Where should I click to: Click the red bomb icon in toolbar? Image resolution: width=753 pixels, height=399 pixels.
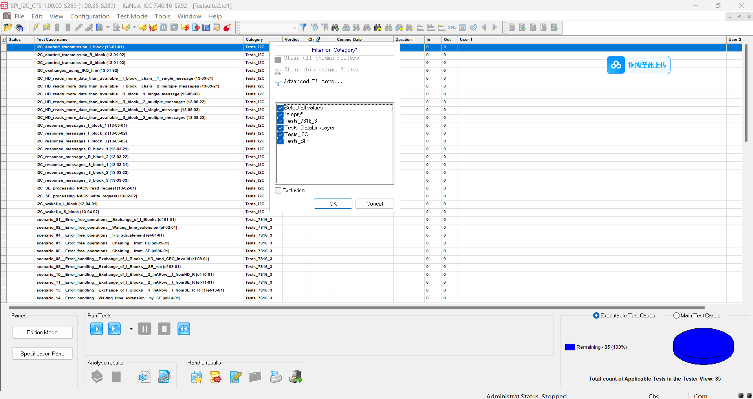pyautogui.click(x=227, y=27)
